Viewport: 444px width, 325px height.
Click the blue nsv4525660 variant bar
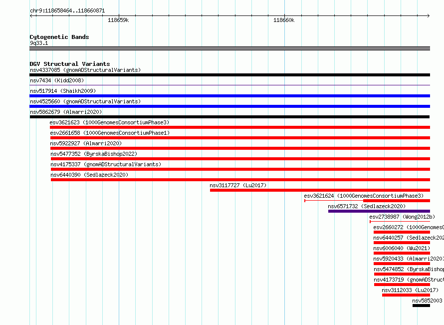[x=229, y=106]
